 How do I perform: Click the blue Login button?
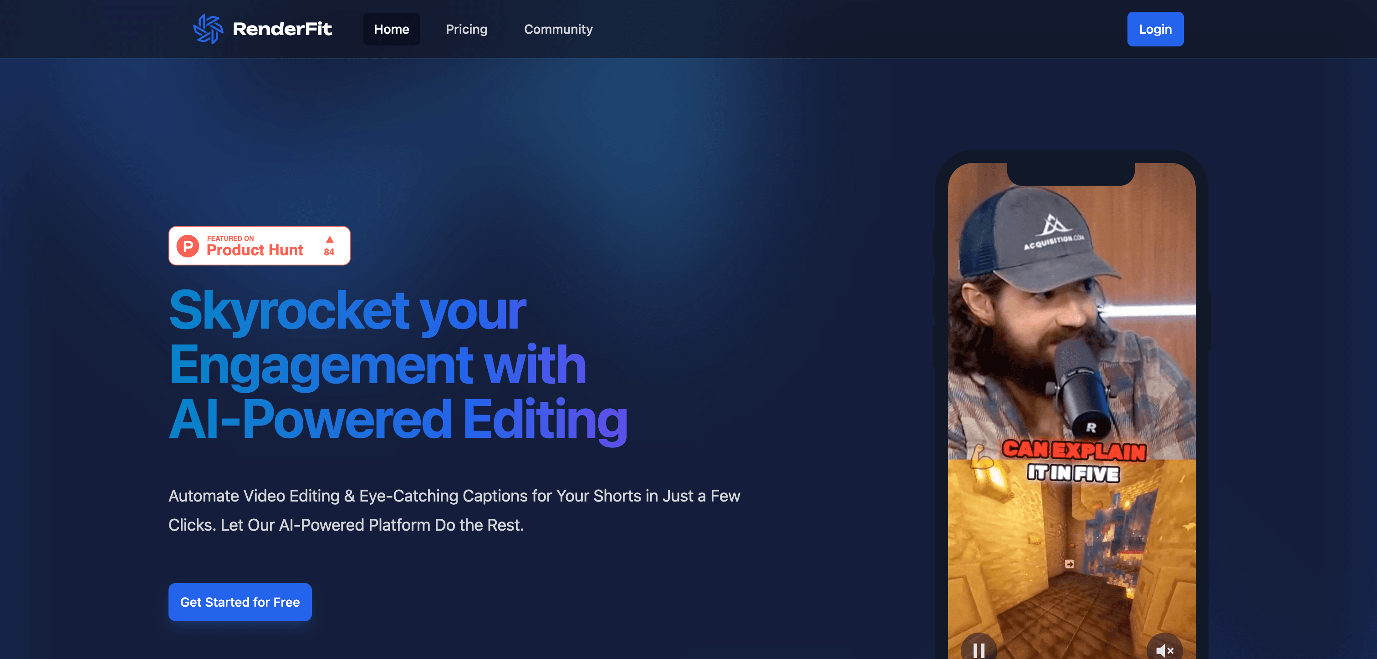pyautogui.click(x=1155, y=29)
